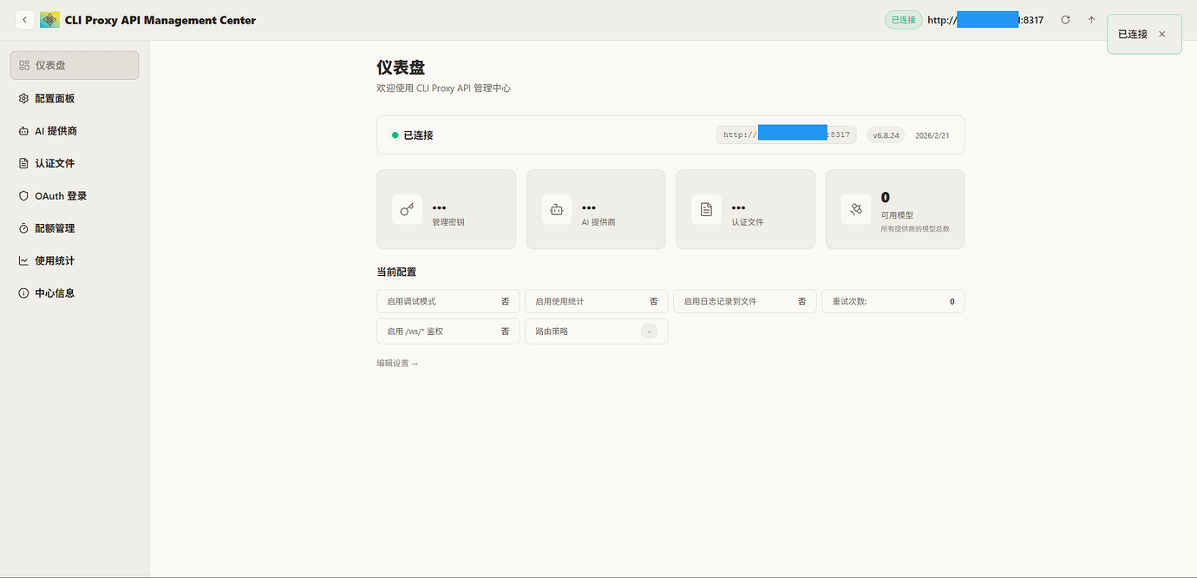View the 使用统计 page
The width and height of the screenshot is (1197, 578).
(75, 260)
